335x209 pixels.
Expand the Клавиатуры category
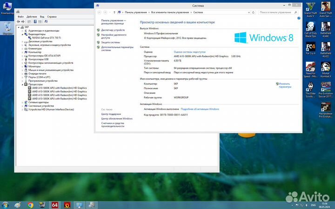tap(22, 49)
